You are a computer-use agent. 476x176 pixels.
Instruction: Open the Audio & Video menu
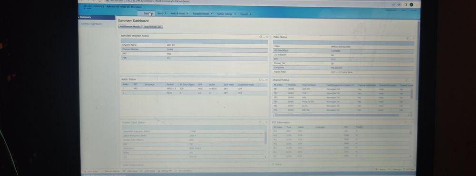[x=179, y=14]
